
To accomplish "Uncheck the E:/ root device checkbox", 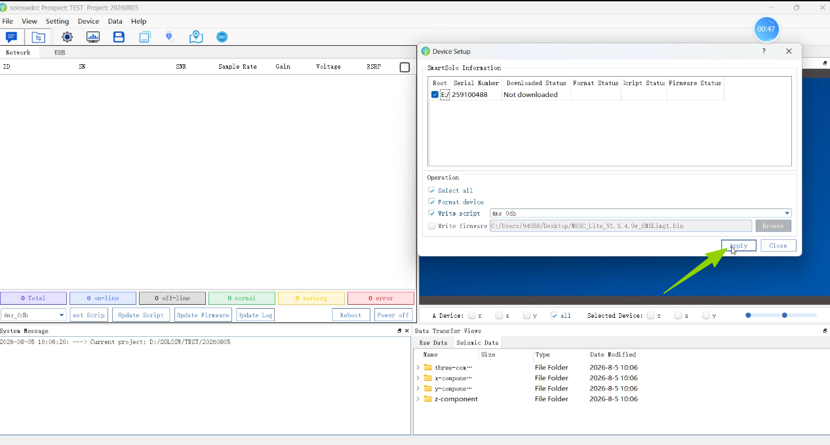I will coord(435,95).
